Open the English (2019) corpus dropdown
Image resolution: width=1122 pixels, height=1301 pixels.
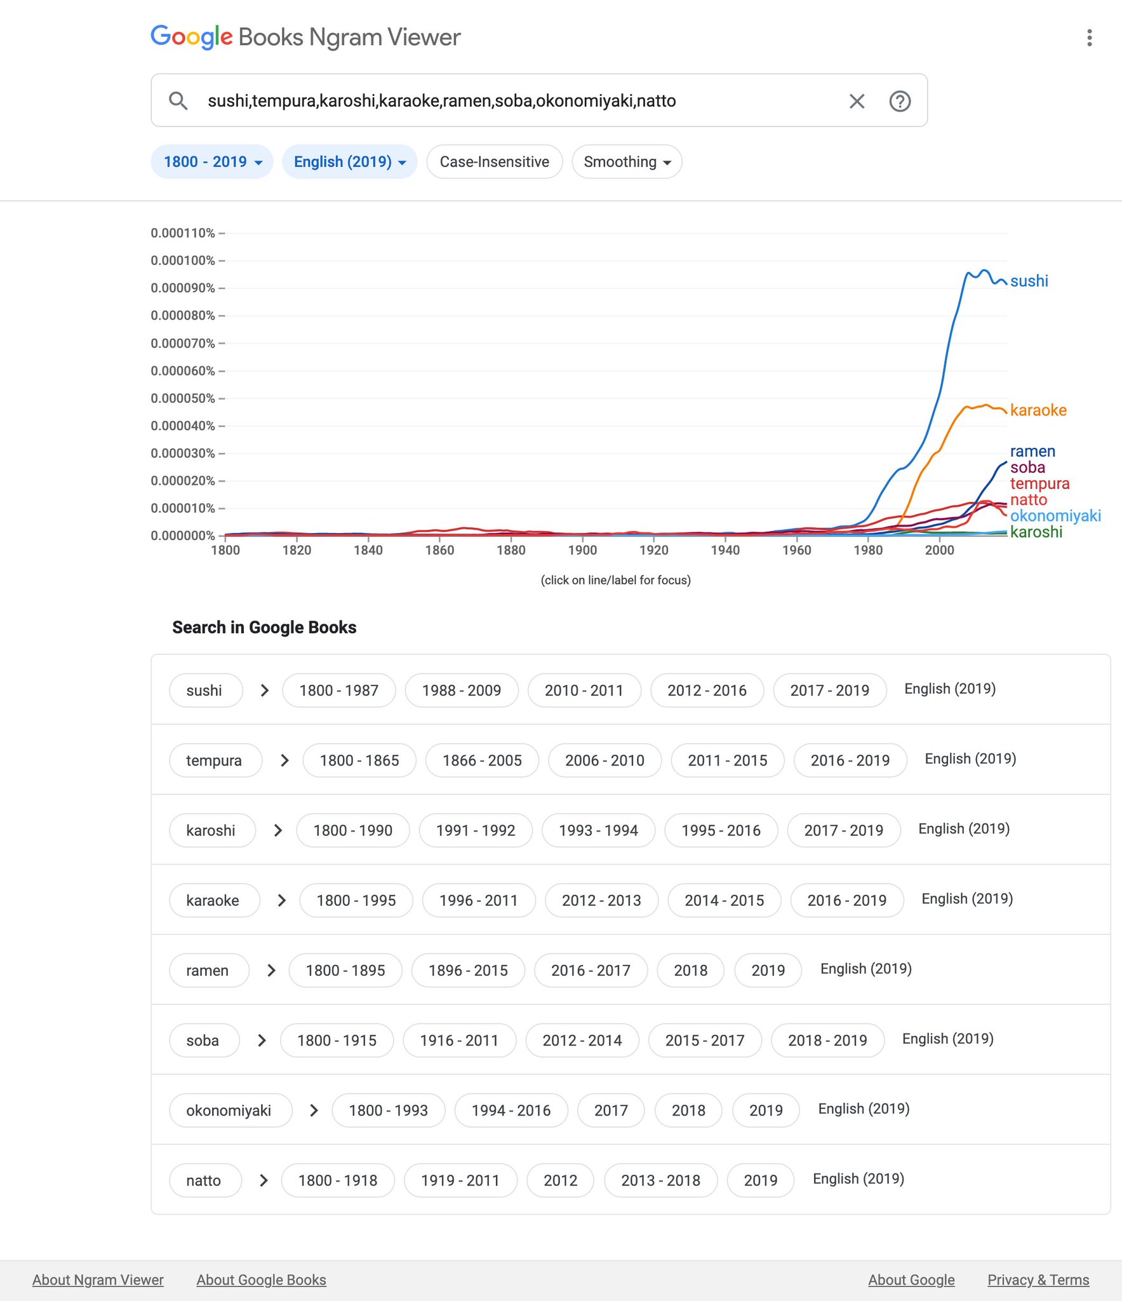coord(350,162)
